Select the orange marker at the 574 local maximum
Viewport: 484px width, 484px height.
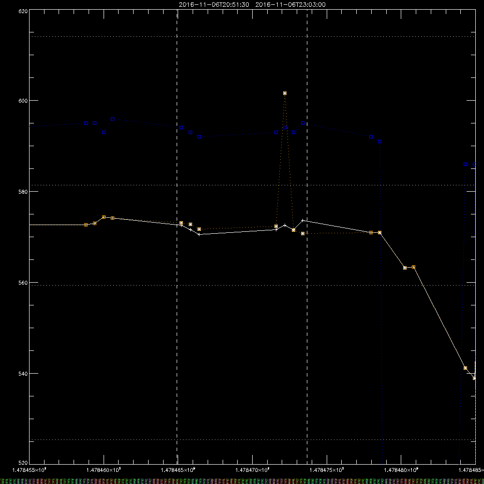coord(104,217)
